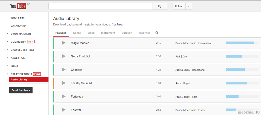The height and width of the screenshot is (115, 261).
Task: Switch to the Mood tab
Action: tap(91, 33)
